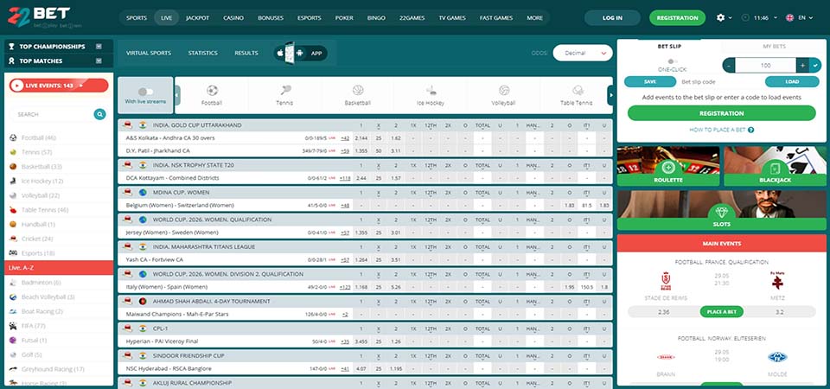Screen dimensions: 830x389
Task: Select odds 3.455 for Hyperian
Action: tap(361, 342)
